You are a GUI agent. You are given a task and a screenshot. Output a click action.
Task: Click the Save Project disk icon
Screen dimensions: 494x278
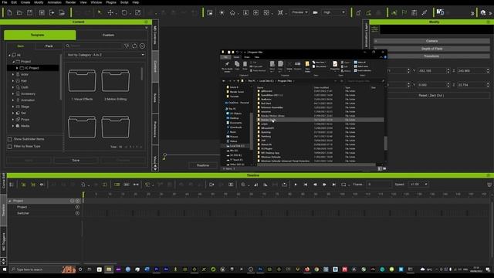click(x=29, y=12)
